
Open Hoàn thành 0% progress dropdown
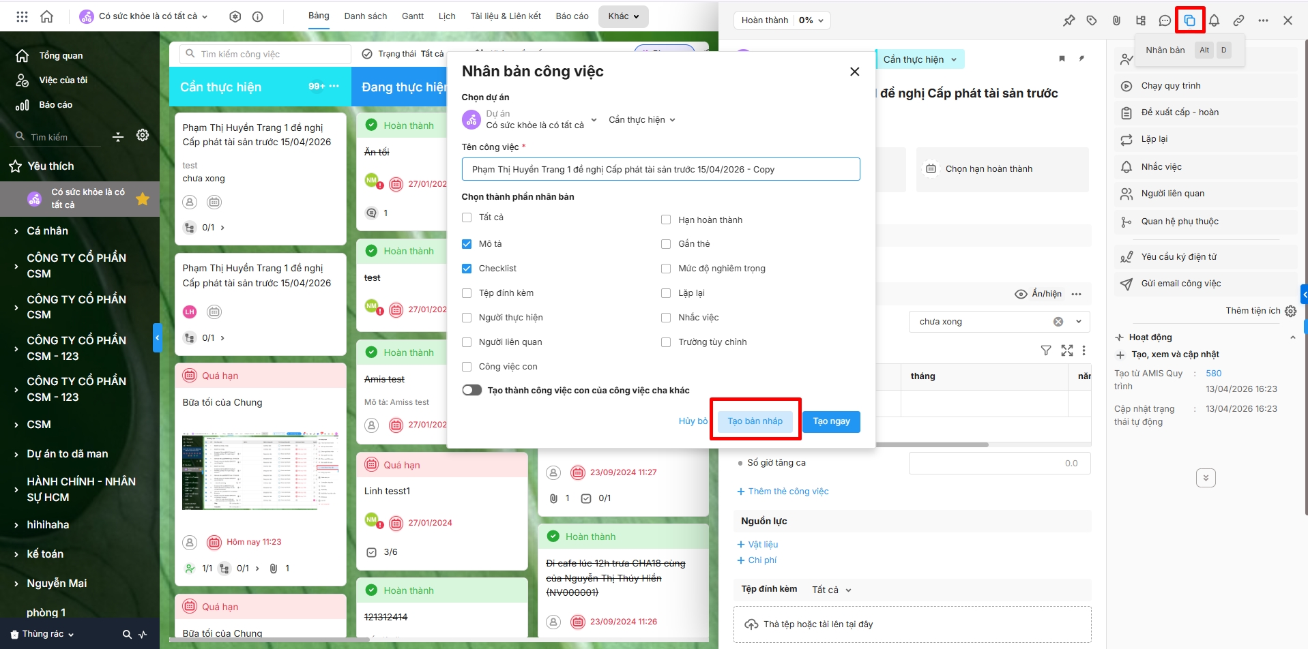[783, 20]
